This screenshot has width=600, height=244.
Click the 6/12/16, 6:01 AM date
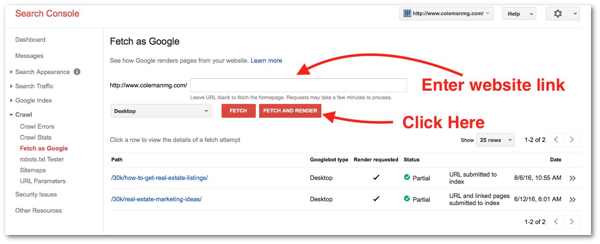(x=538, y=199)
